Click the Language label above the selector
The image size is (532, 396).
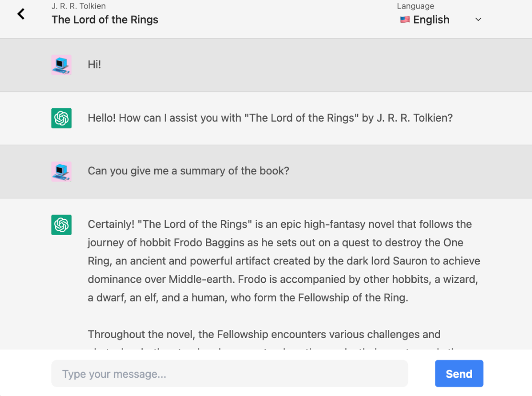(415, 6)
